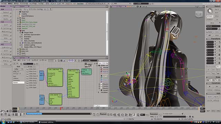This screenshot has height=124, width=221.
Task: Click the refresh icon in ICE Tree toolbar
Action: 59,61
